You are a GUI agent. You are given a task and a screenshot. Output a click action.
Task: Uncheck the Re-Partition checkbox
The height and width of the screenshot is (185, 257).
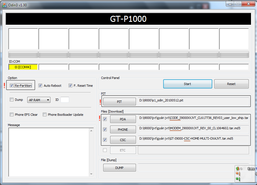point(11,86)
